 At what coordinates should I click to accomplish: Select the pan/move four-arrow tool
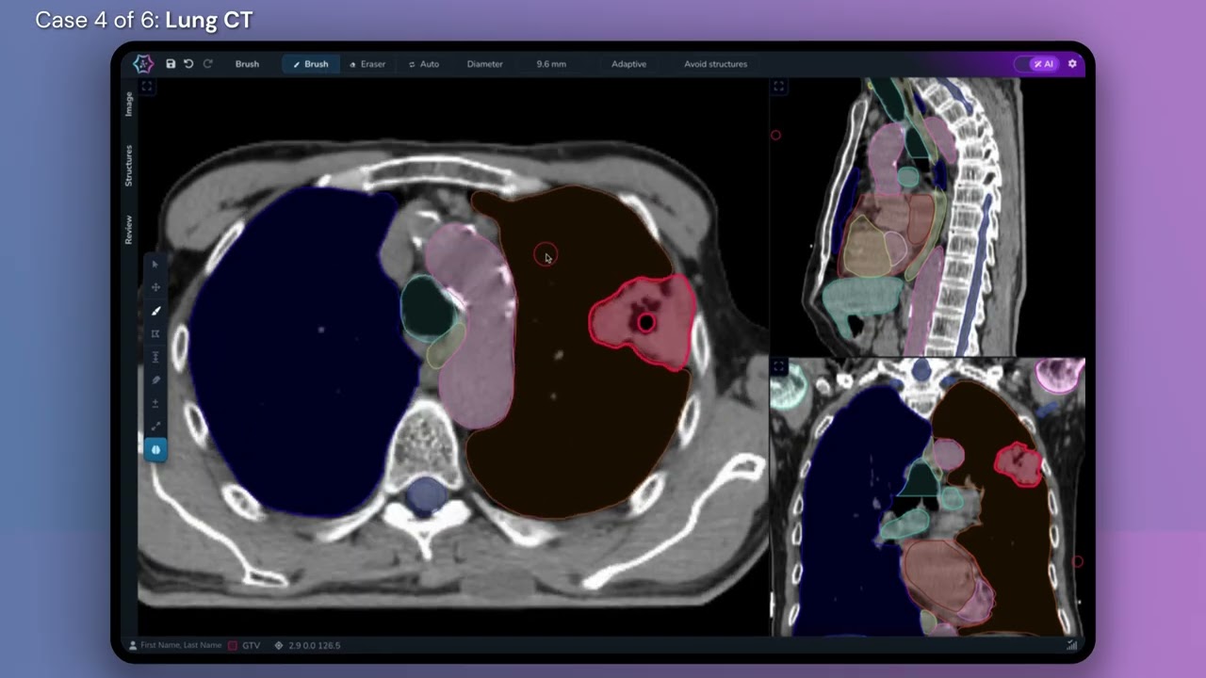155,287
